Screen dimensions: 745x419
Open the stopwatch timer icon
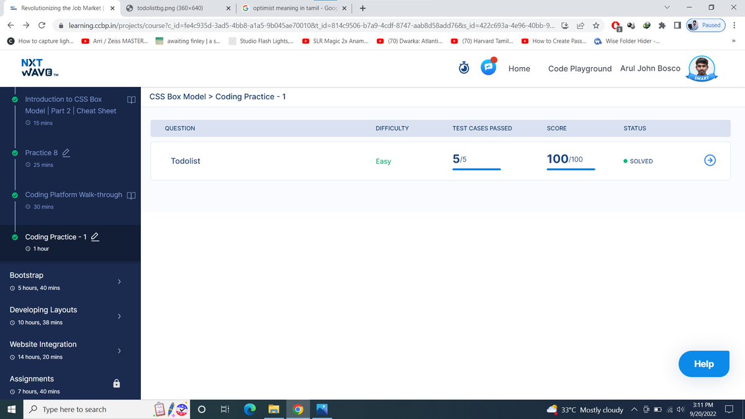coord(464,68)
